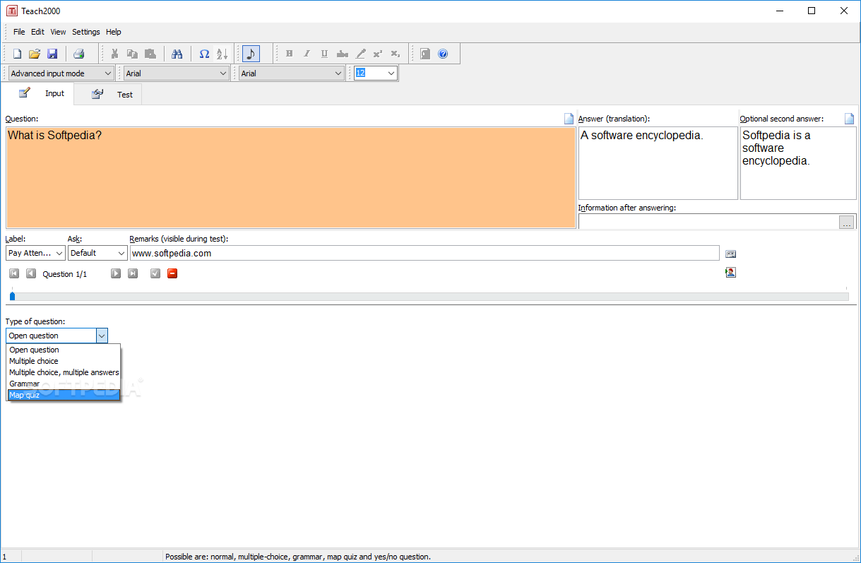Apply underline formatting with the U icon
The image size is (861, 563).
point(324,54)
